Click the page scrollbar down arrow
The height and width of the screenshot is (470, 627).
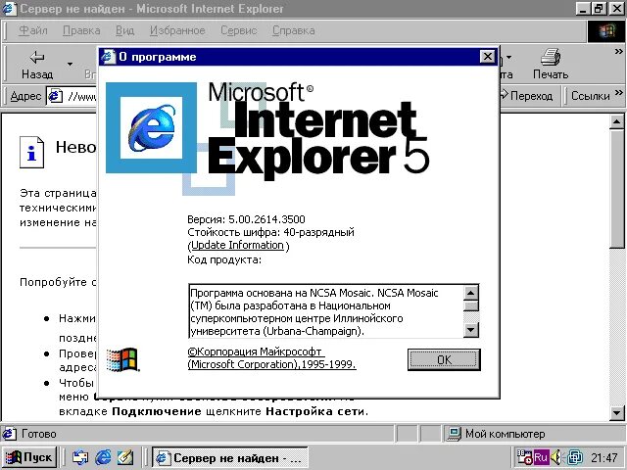(x=616, y=412)
